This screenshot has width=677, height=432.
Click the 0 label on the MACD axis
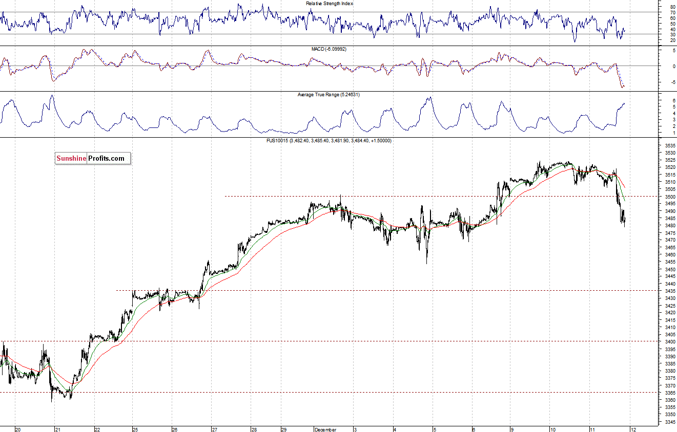click(x=673, y=67)
